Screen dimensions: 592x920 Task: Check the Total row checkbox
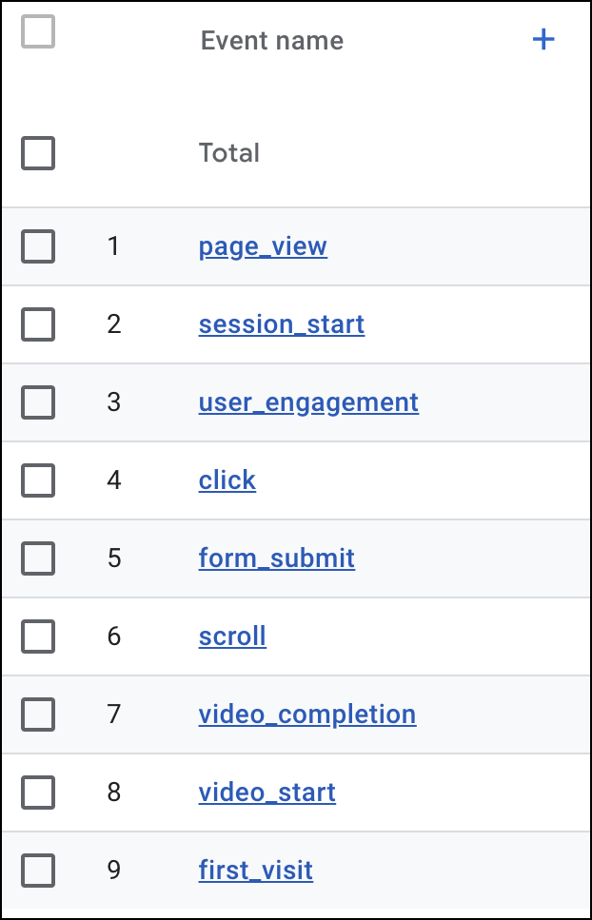tap(38, 153)
